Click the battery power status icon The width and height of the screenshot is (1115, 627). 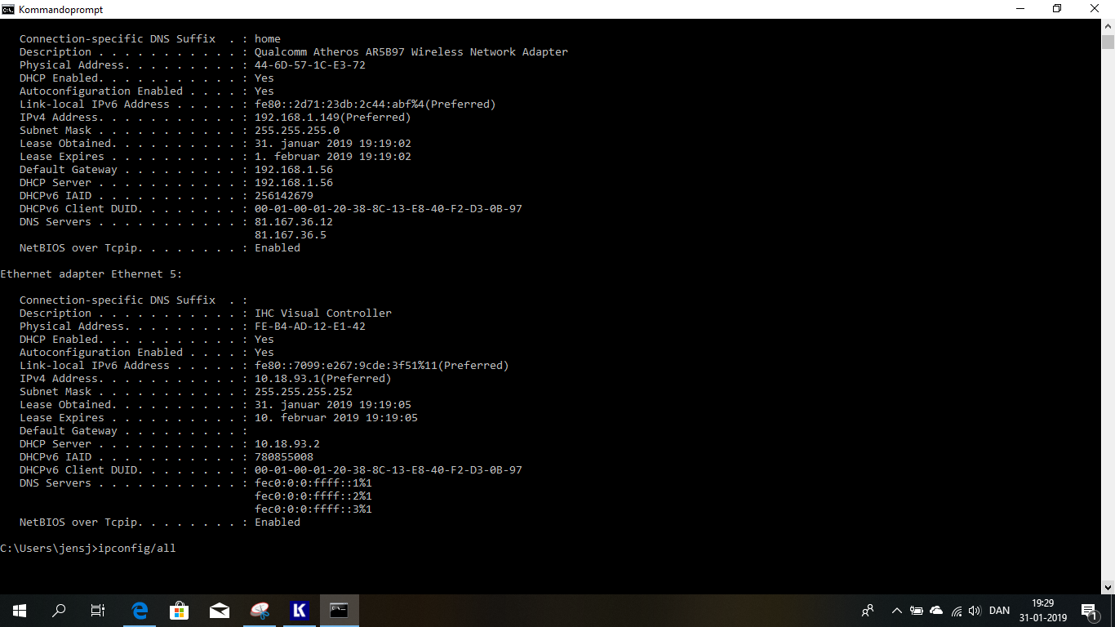coord(916,611)
